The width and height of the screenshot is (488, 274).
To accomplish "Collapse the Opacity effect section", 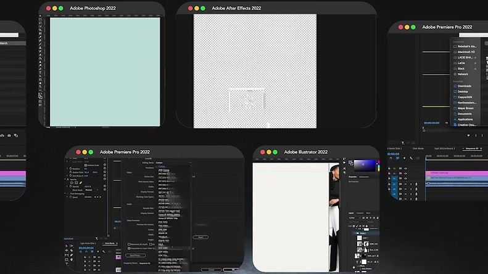I will (x=65, y=179).
